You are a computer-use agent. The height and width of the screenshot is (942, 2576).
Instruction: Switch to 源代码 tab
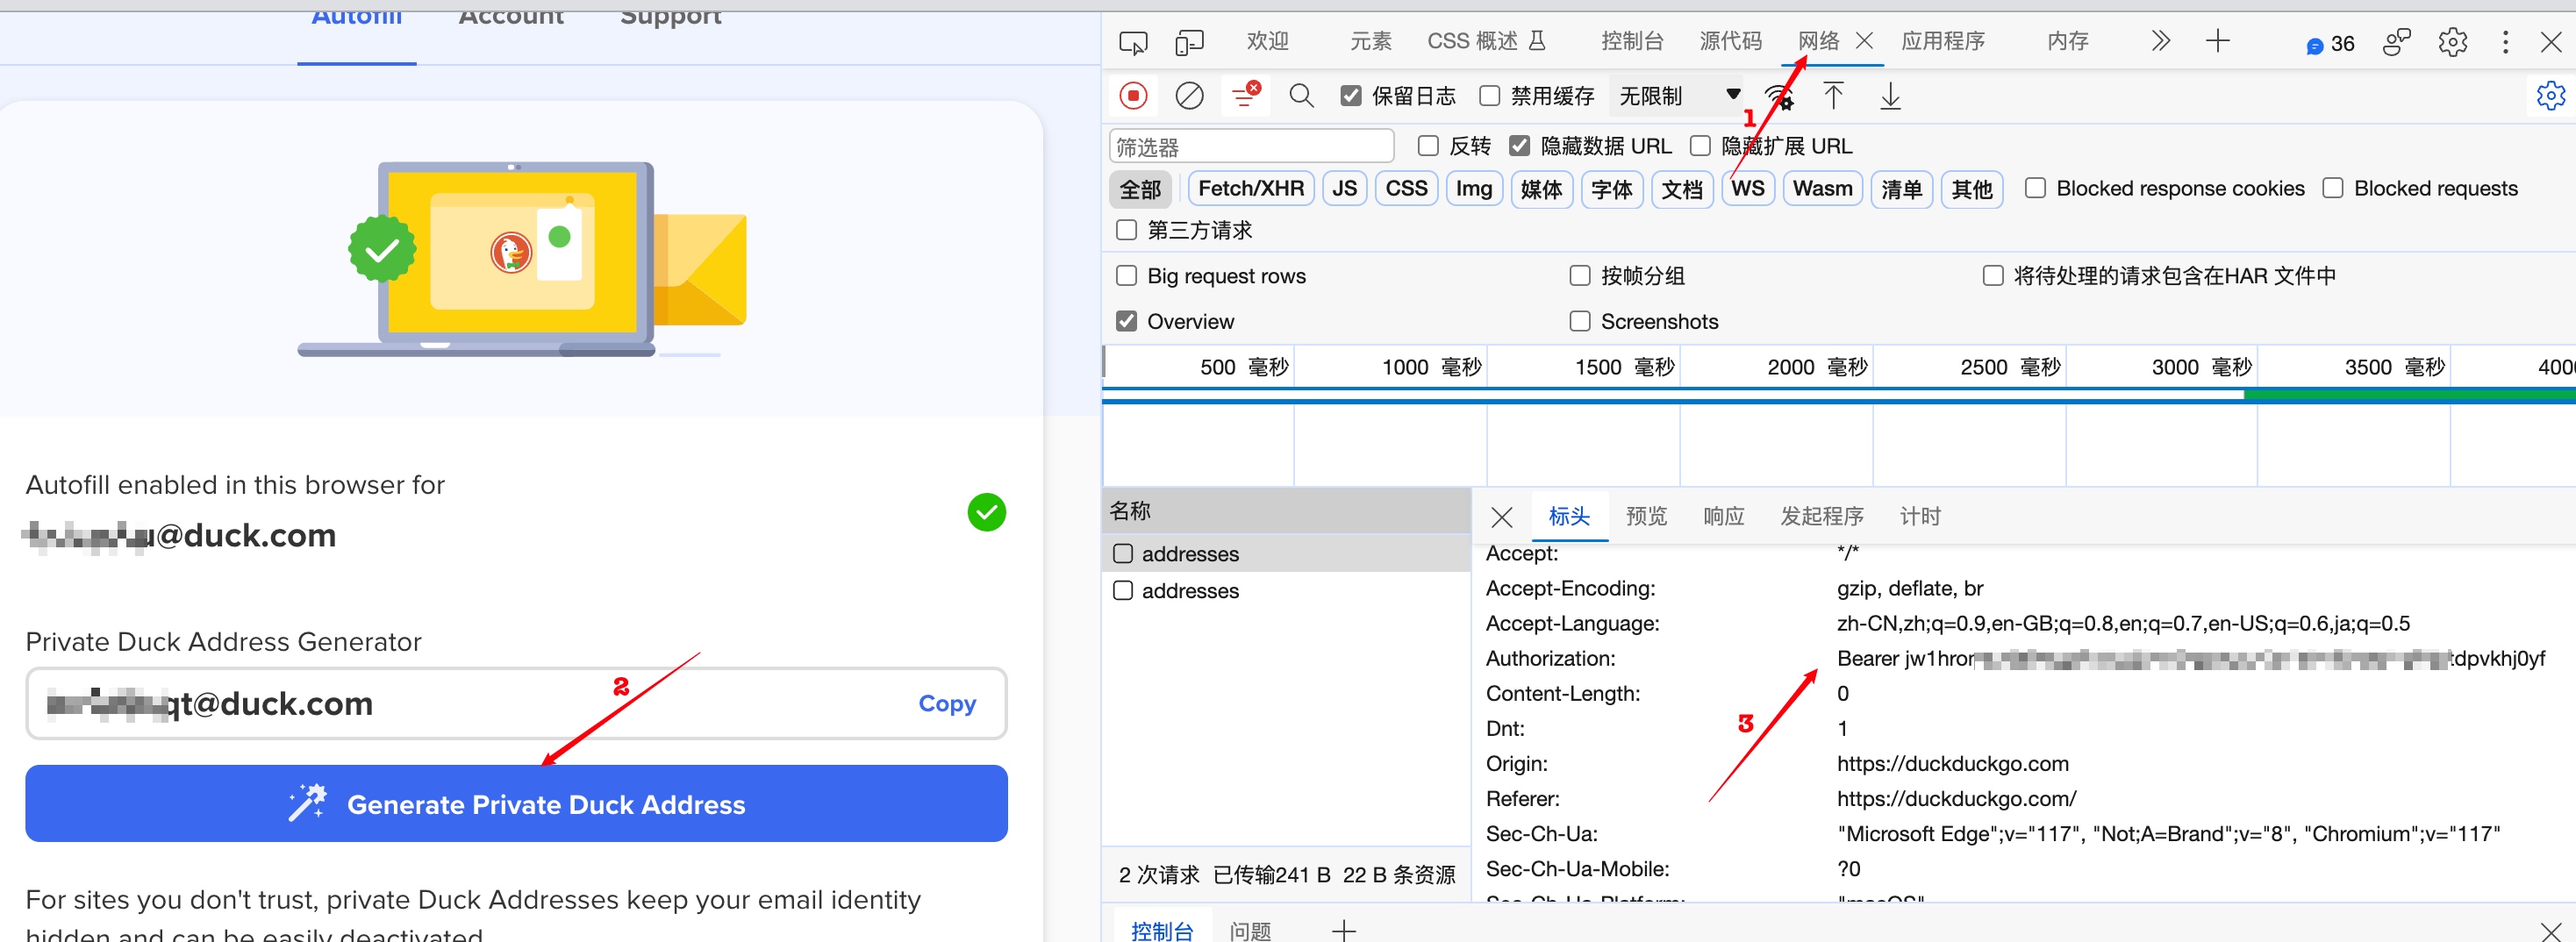click(x=1730, y=41)
